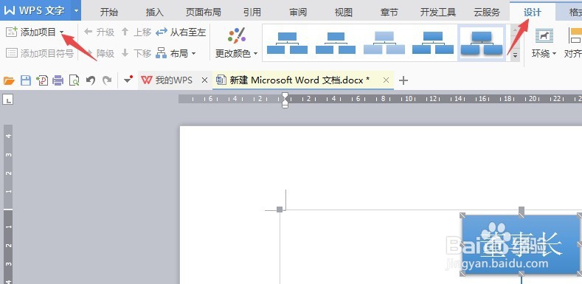Switch to the 视图 tab
This screenshot has width=582, height=284.
point(343,13)
